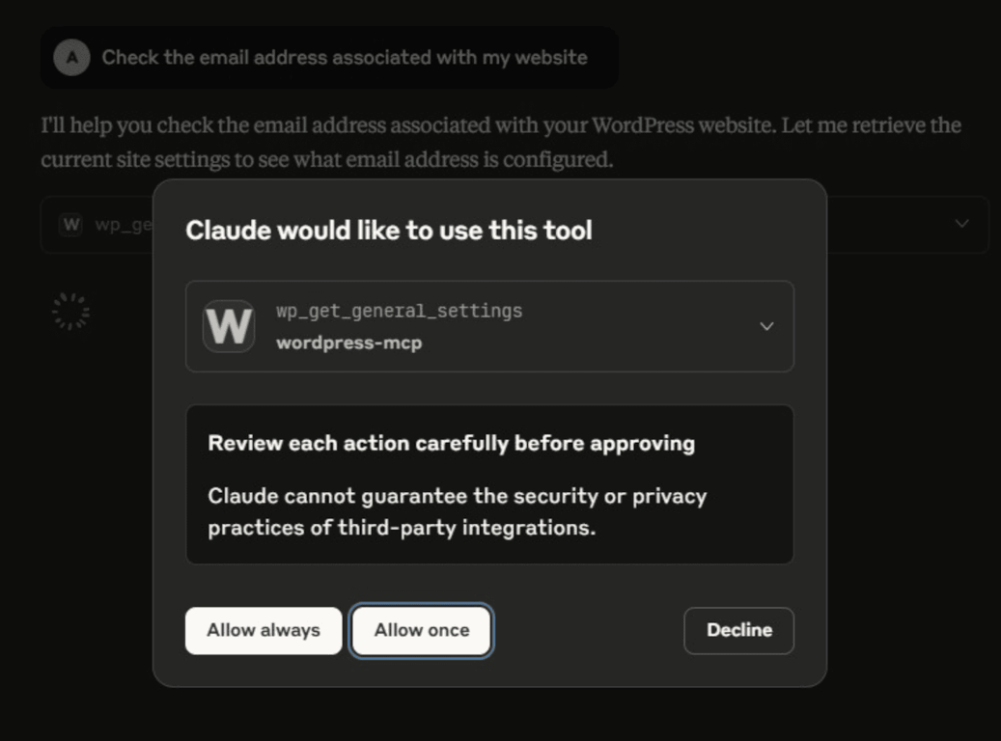Click the user's message bubble

pos(329,58)
